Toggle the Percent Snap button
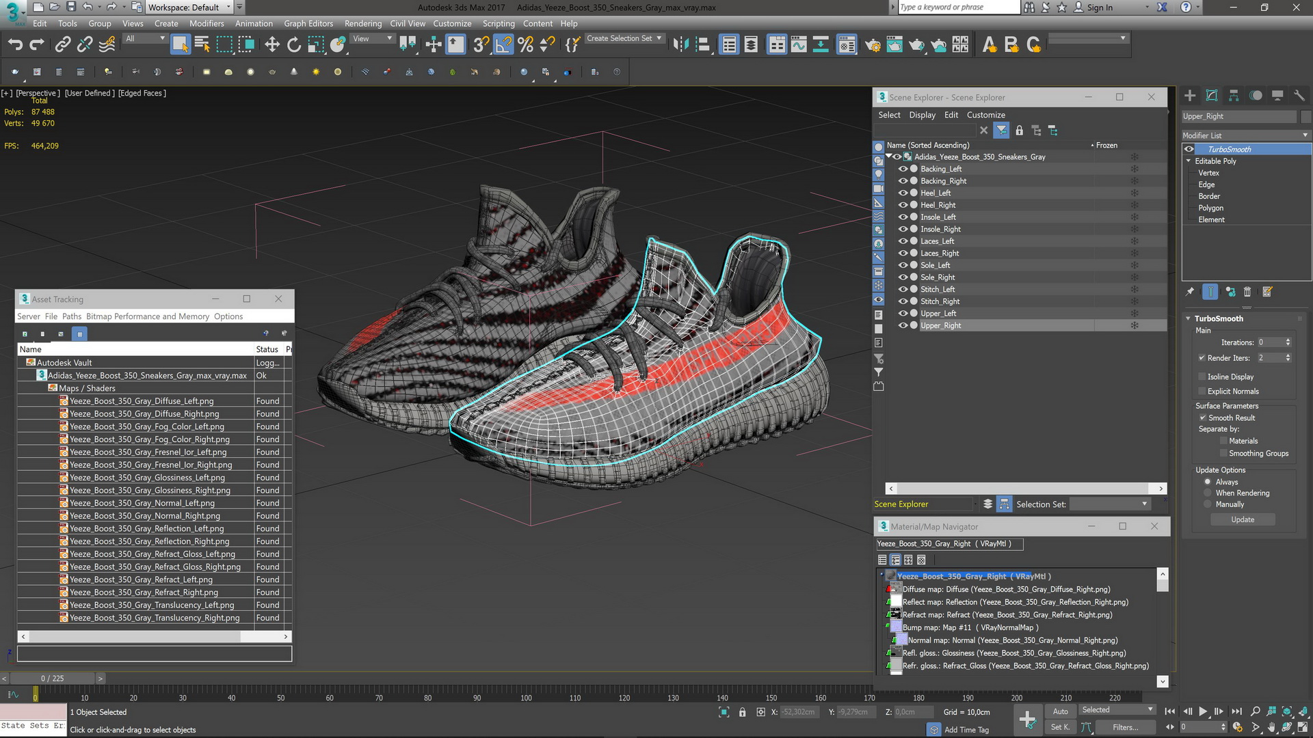Screen dimensions: 1313x738 [525, 45]
